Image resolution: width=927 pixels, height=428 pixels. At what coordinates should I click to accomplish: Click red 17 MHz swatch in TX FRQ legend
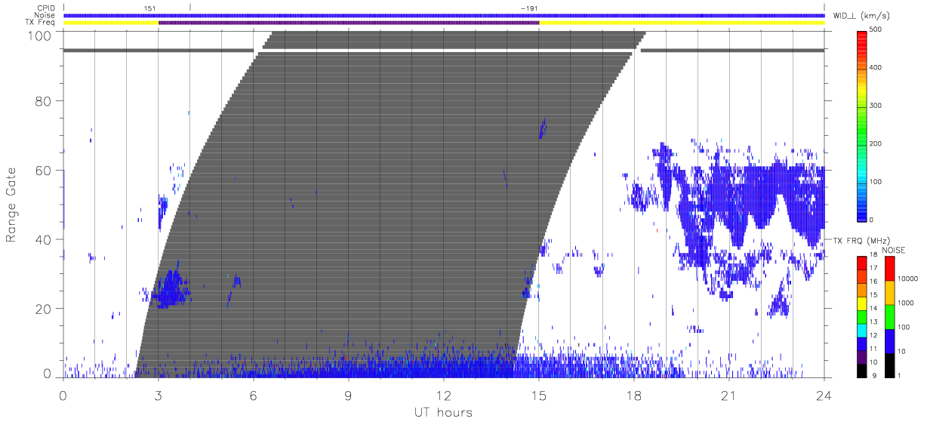863,264
